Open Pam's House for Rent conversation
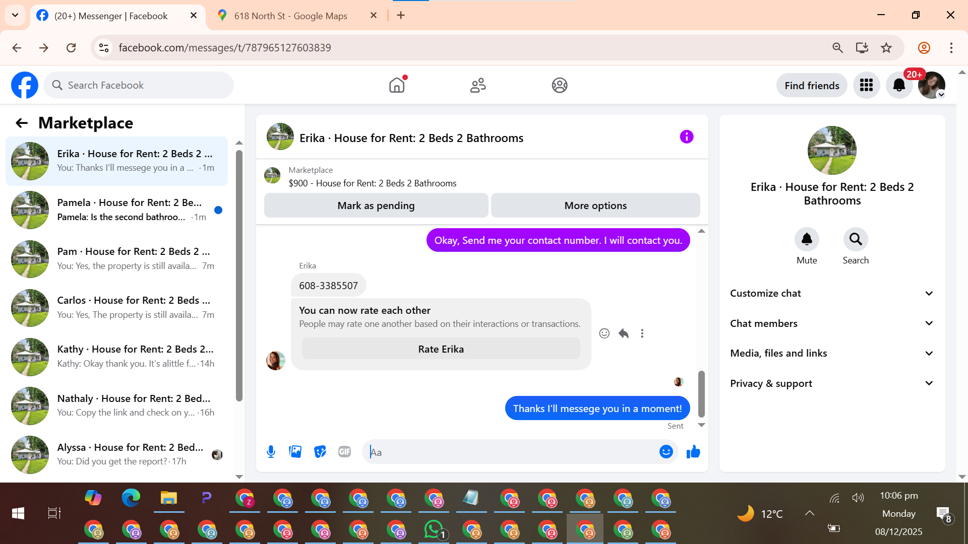This screenshot has height=544, width=968. point(117,259)
